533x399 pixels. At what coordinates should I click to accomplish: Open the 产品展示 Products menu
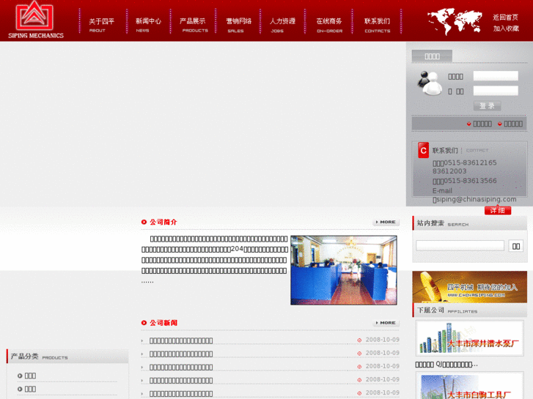193,25
